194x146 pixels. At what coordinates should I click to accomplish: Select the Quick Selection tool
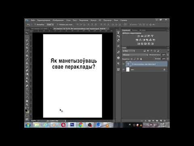pyautogui.click(x=27, y=44)
